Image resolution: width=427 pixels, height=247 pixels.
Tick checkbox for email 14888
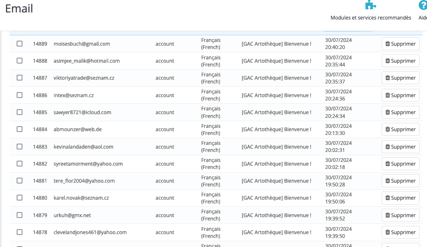pos(20,61)
